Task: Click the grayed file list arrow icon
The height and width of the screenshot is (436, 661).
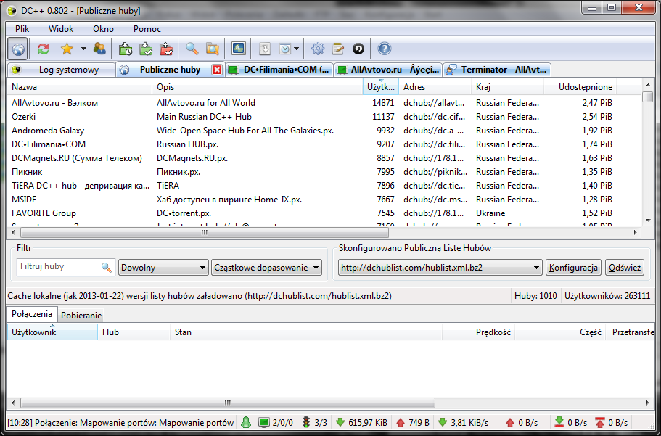Action: click(264, 49)
